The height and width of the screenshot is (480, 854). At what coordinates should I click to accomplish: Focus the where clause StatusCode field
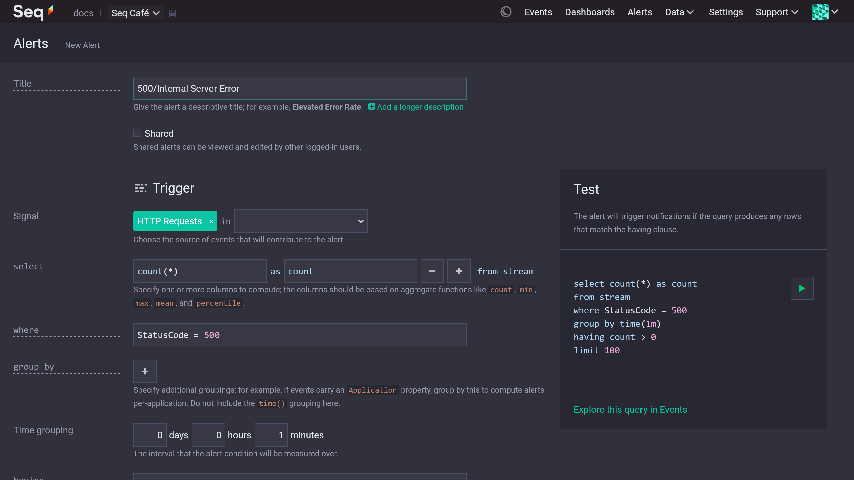300,335
